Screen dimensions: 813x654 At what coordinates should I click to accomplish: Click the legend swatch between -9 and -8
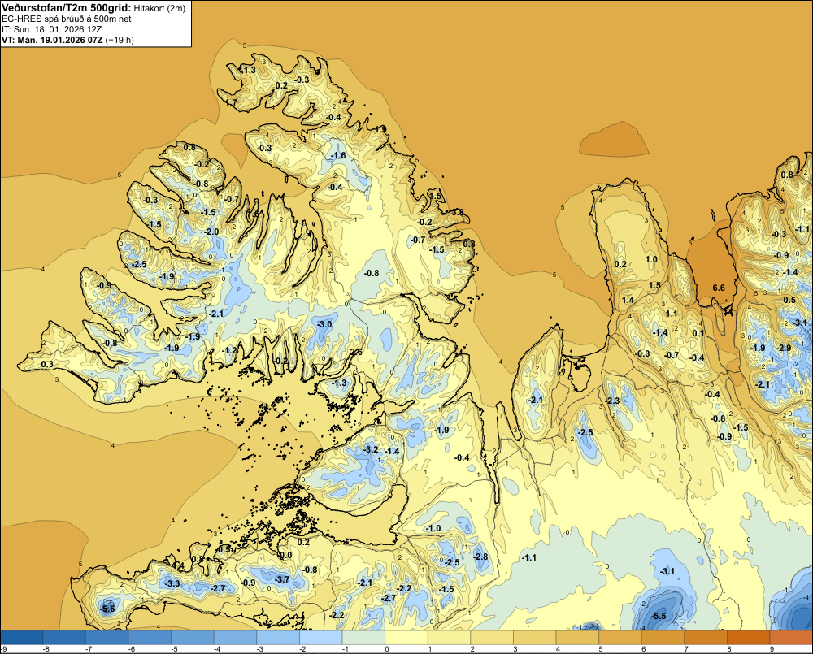(22, 638)
